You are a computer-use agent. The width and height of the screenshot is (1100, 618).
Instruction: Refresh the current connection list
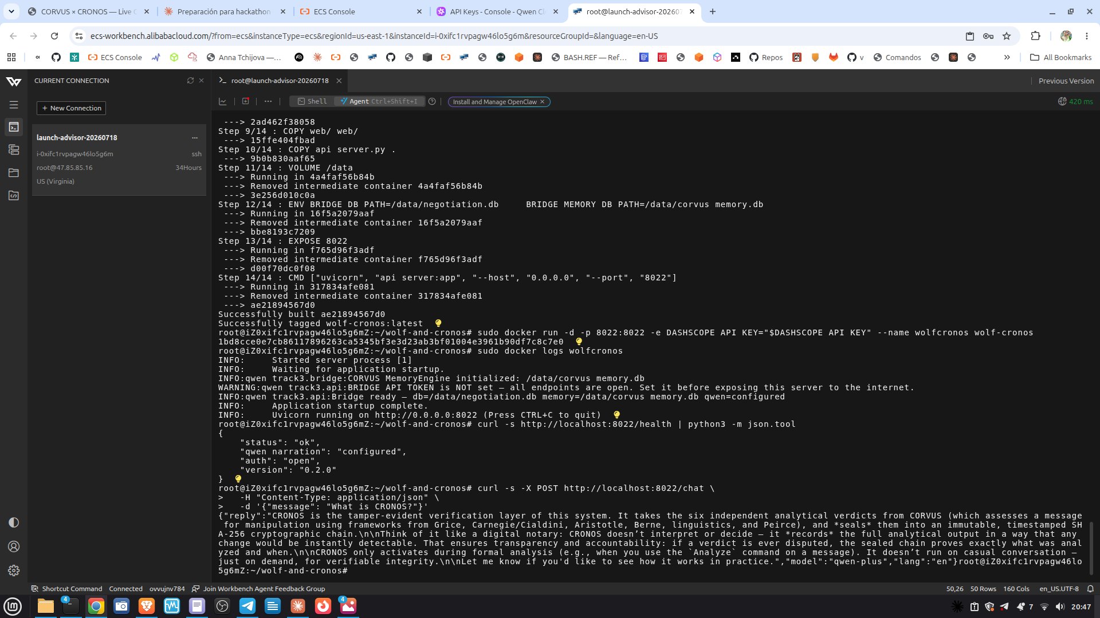190,81
